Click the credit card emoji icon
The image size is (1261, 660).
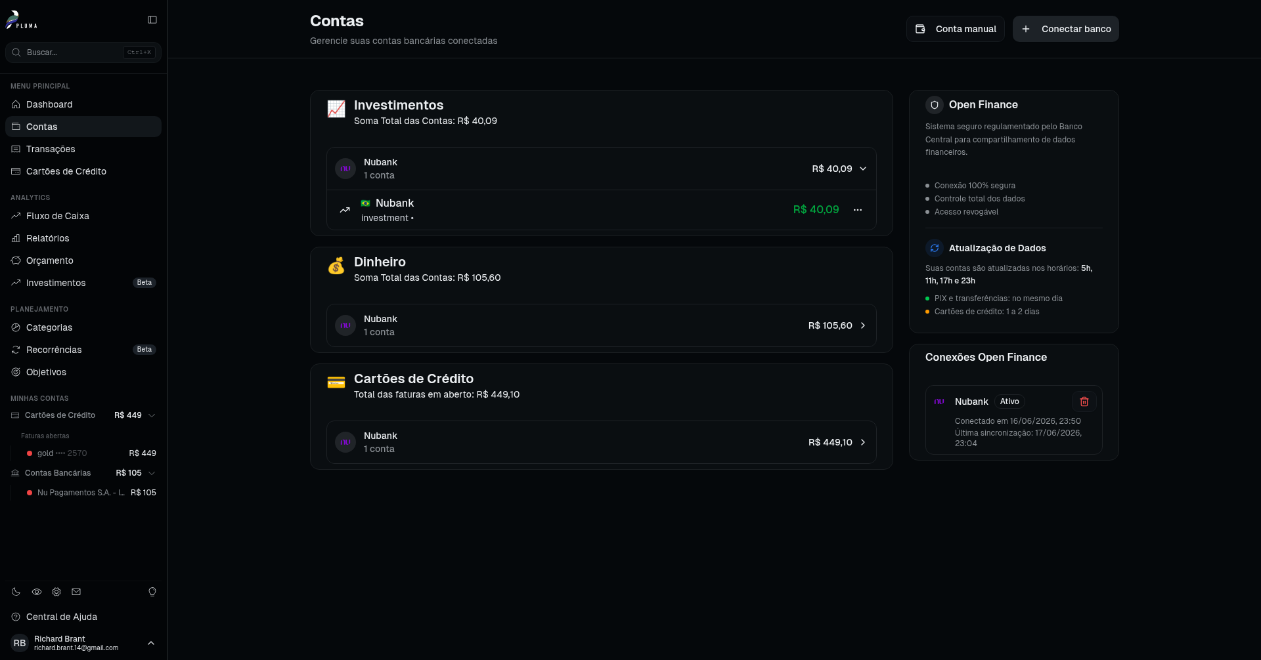pyautogui.click(x=336, y=382)
